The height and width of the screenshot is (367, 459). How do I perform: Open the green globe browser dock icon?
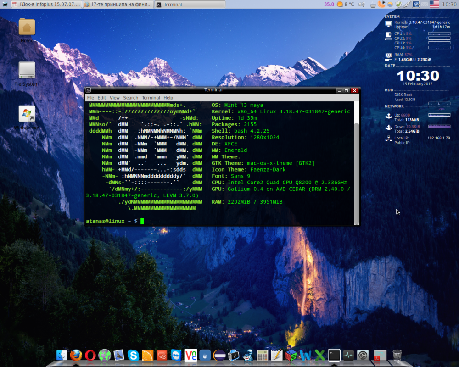point(105,355)
